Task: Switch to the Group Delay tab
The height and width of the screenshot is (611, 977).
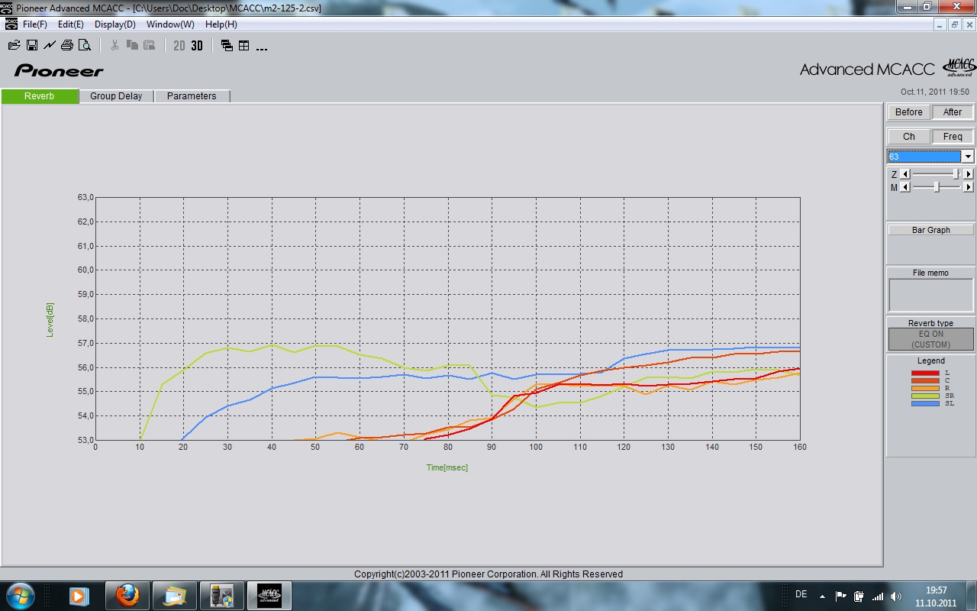Action: 116,96
